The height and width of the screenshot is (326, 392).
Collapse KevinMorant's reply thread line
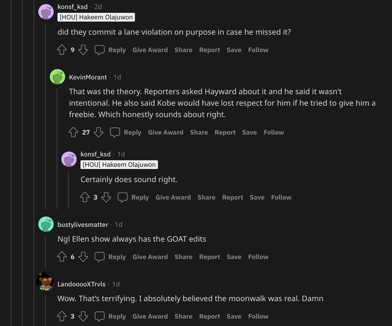(x=57, y=147)
